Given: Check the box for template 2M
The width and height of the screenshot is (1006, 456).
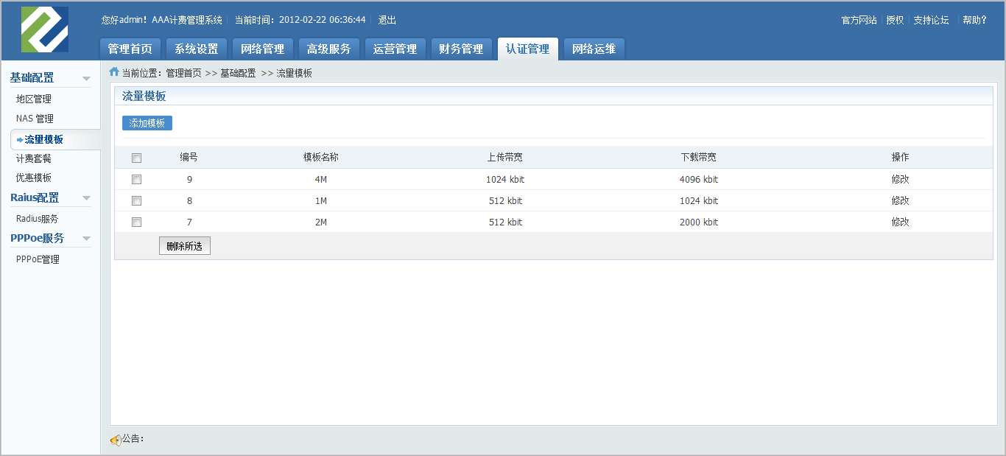Looking at the screenshot, I should coord(136,222).
